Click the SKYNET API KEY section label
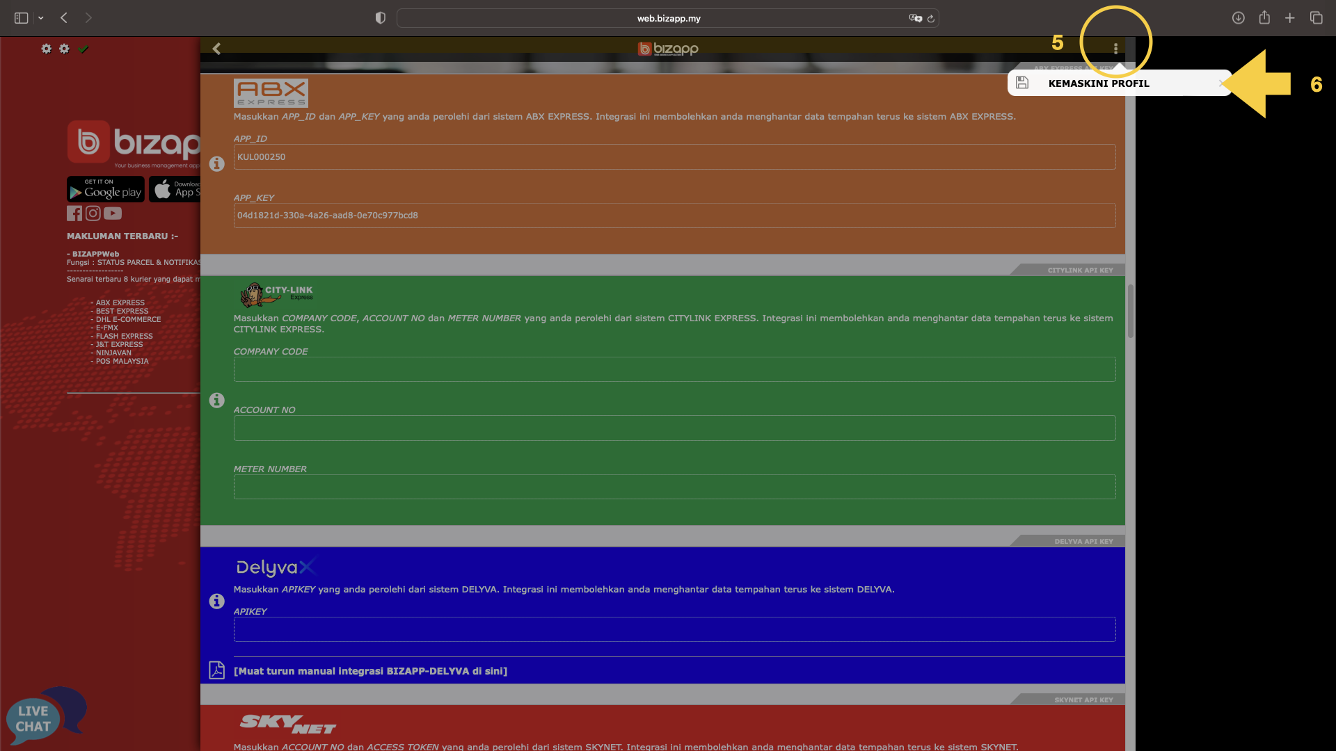 [x=1083, y=700]
